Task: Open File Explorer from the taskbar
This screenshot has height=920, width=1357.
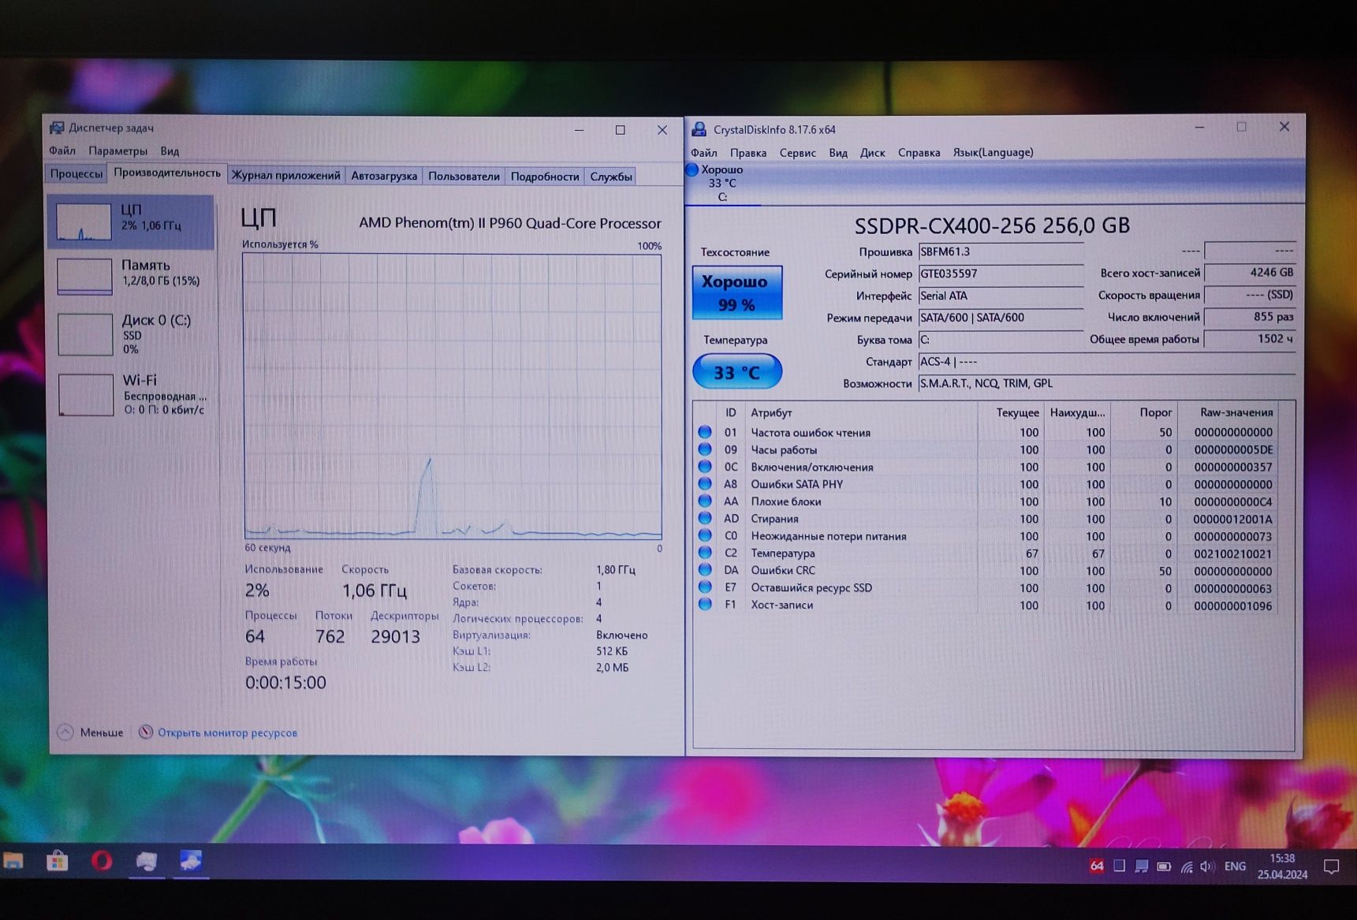Action: [x=13, y=861]
